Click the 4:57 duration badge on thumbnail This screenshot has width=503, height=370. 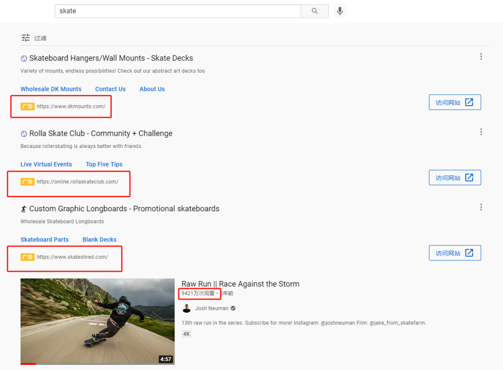[x=165, y=359]
